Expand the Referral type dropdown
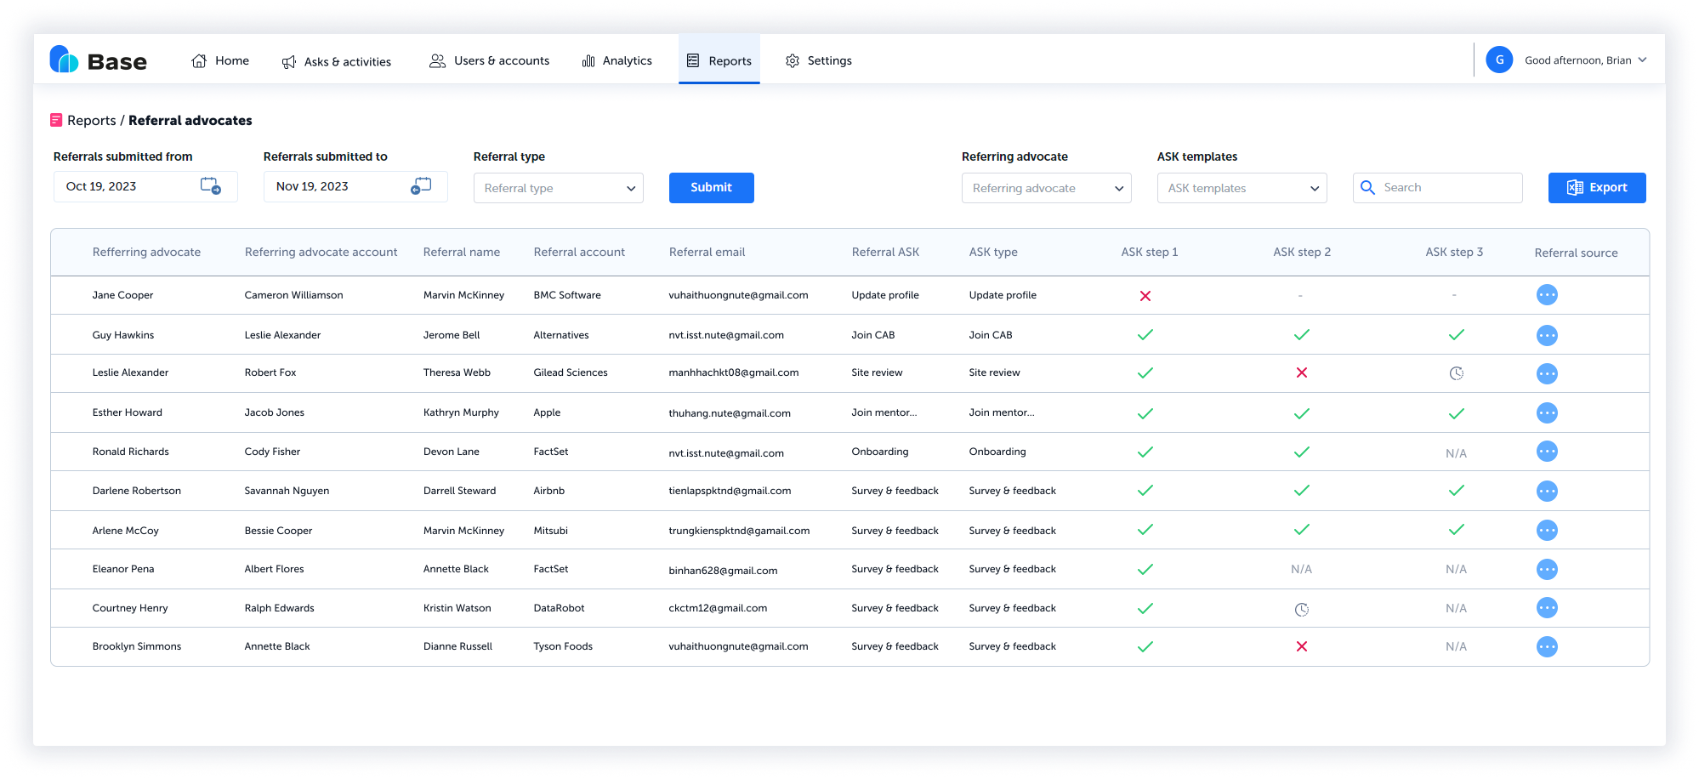 (558, 188)
